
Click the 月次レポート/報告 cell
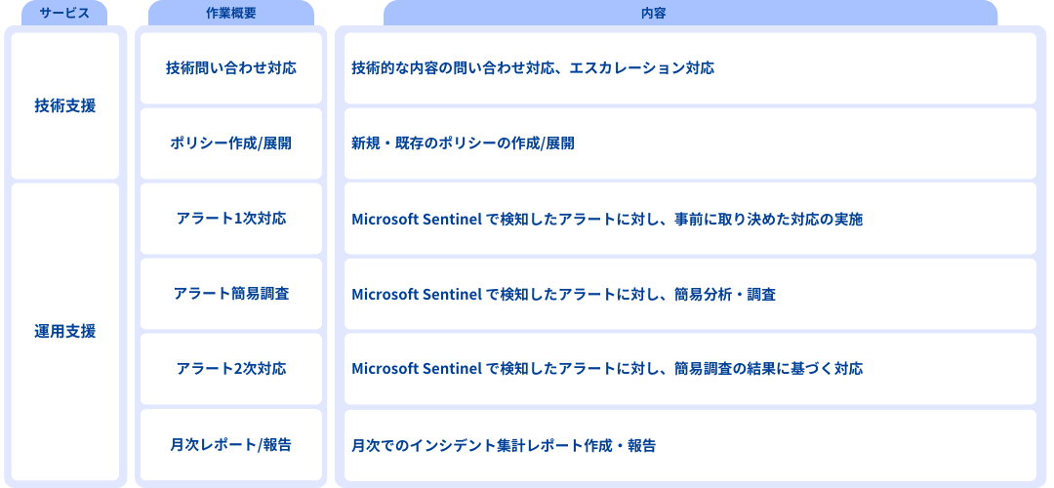coord(231,445)
